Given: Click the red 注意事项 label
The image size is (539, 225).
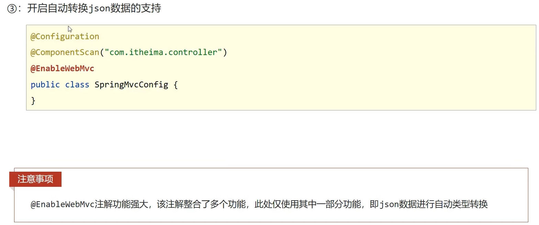Looking at the screenshot, I should (35, 179).
